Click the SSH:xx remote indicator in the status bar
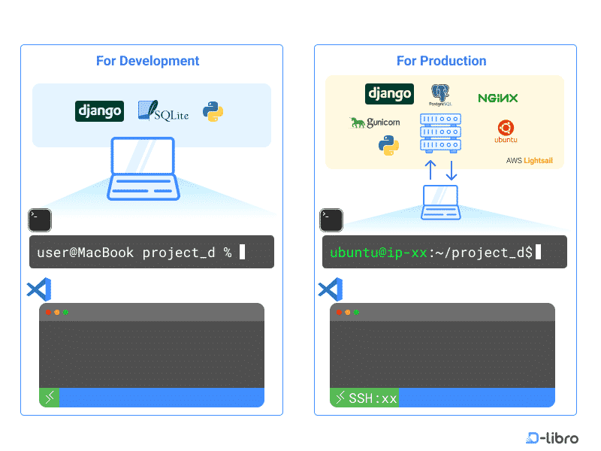Screen dimensions: 601x451 364,398
